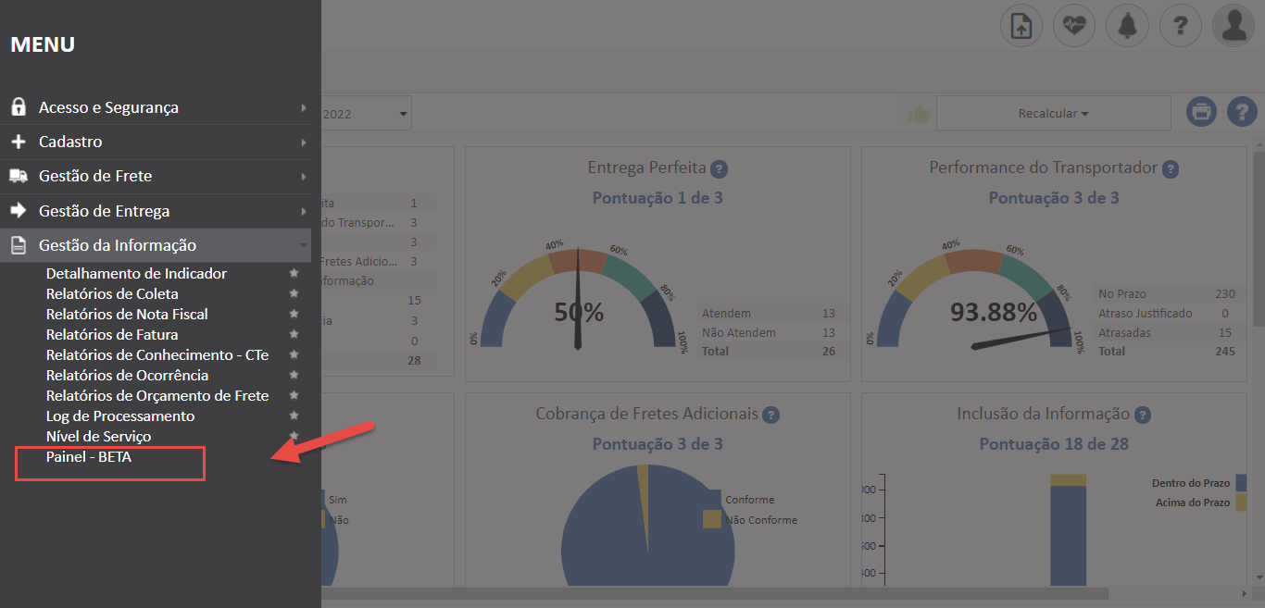Open help using the top question mark icon

[1180, 25]
